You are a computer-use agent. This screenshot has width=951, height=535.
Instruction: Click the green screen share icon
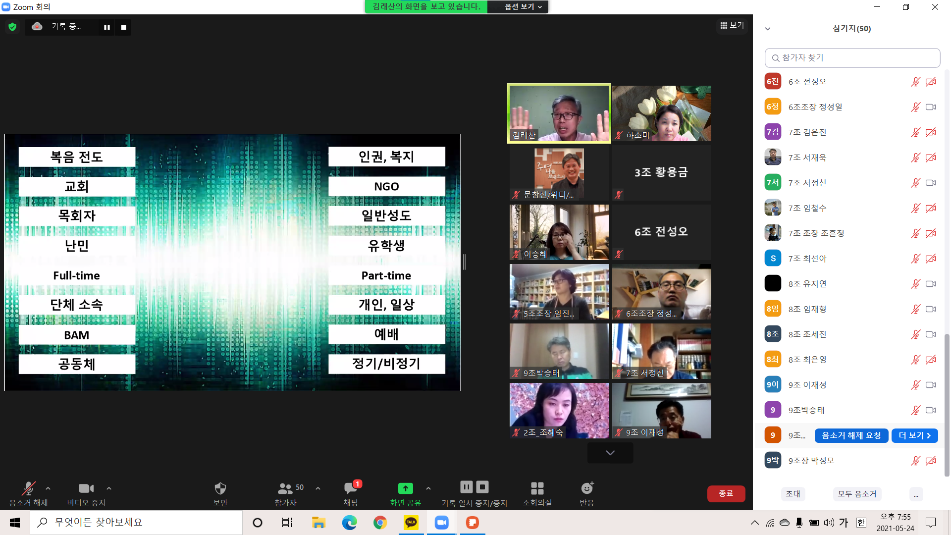coord(405,489)
